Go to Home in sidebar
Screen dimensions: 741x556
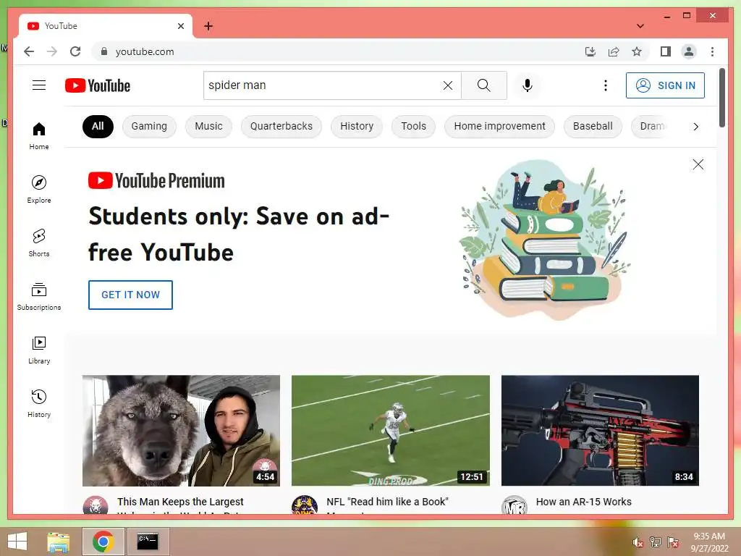pyautogui.click(x=39, y=135)
